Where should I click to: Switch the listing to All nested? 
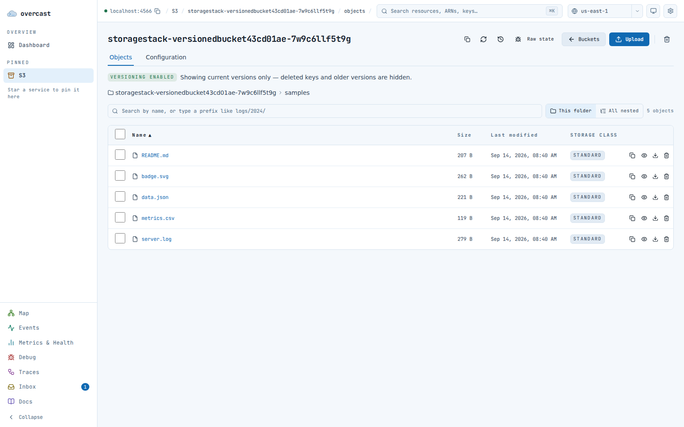619,111
